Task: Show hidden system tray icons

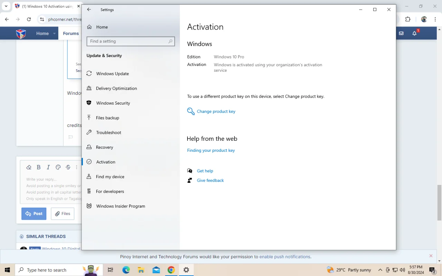Action: [380, 270]
